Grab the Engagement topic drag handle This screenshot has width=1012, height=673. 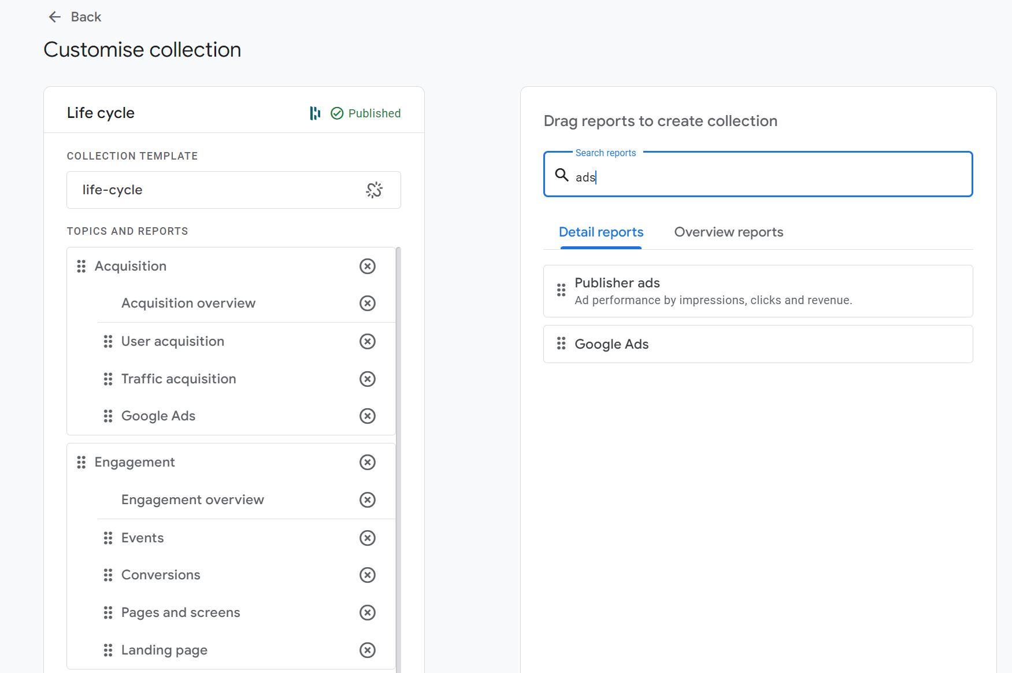81,462
